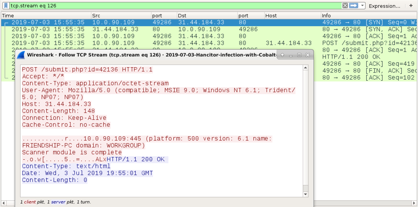
Task: Sort by source port column header
Action: coord(164,16)
